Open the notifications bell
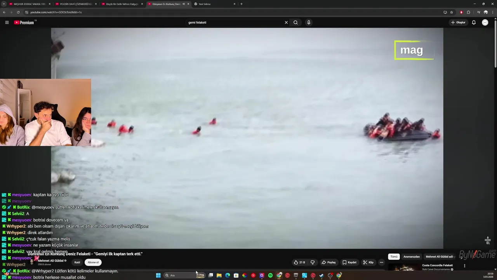The height and width of the screenshot is (280, 497). pos(474,23)
